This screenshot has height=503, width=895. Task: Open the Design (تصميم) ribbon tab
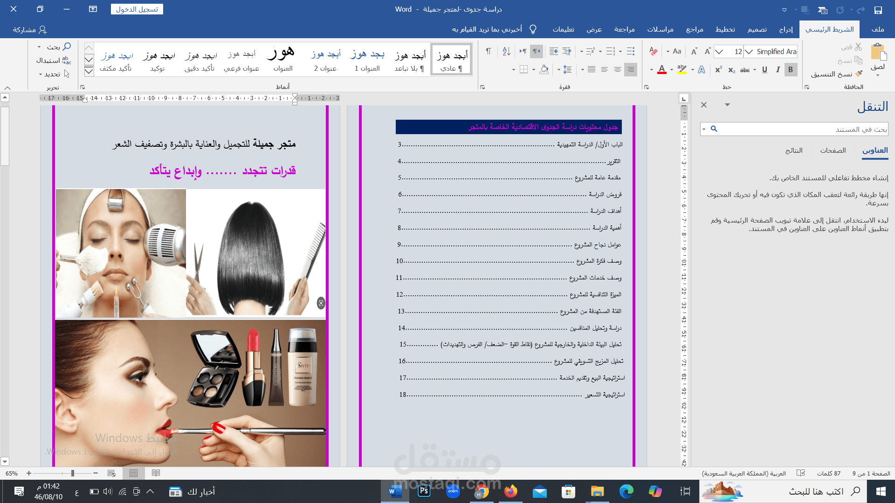coord(757,29)
